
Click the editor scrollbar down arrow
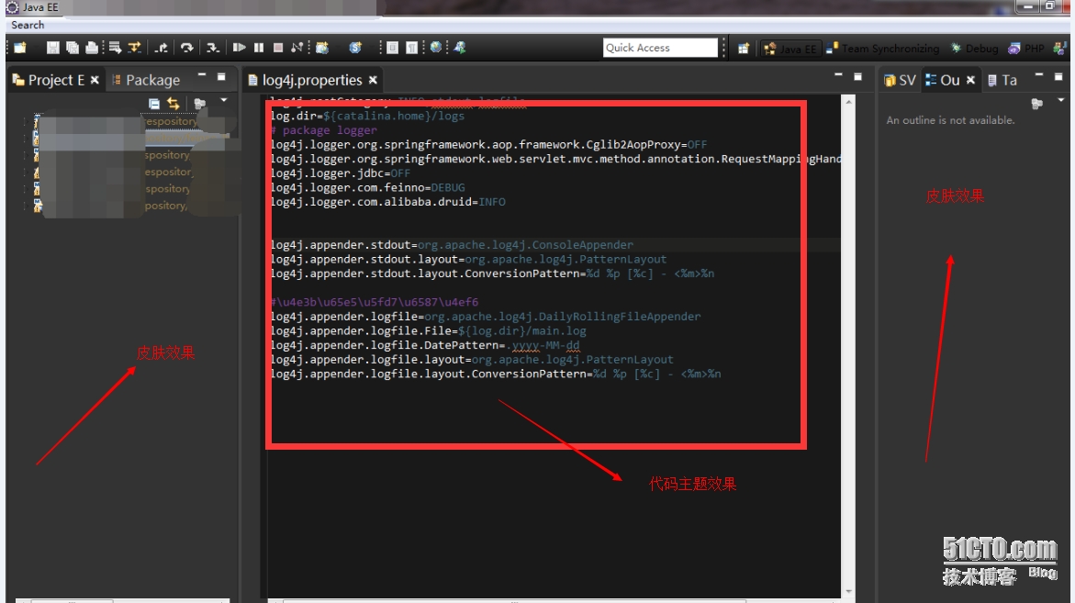tap(849, 591)
